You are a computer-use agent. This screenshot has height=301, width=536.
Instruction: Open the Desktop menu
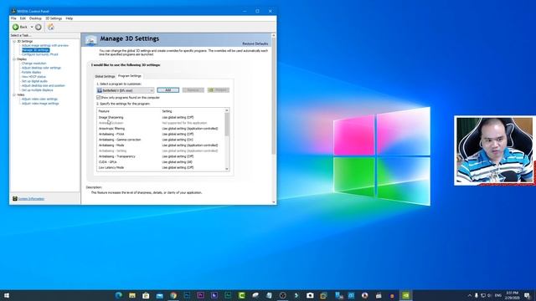(35, 18)
